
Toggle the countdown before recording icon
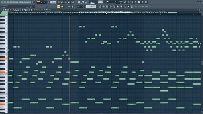pyautogui.click(x=66, y=2)
